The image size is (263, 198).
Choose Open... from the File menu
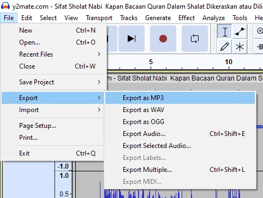point(53,42)
